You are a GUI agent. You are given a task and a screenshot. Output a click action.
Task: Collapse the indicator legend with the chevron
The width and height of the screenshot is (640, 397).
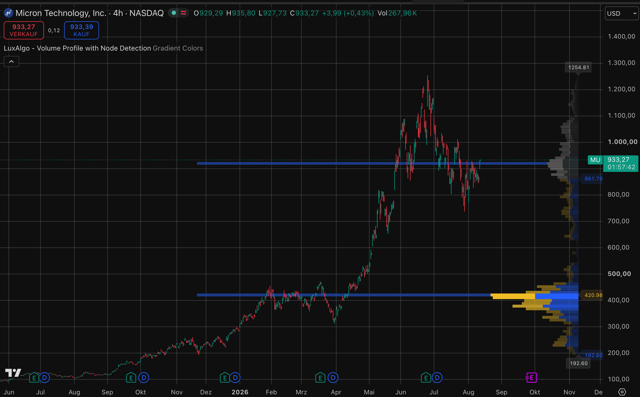click(x=11, y=61)
